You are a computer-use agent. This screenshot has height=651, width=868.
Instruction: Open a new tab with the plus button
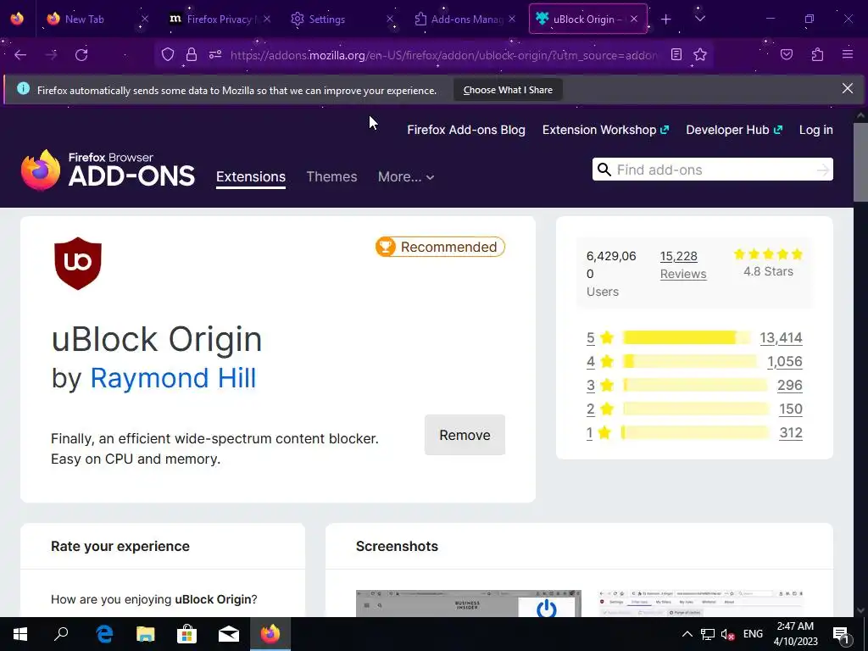tap(666, 19)
